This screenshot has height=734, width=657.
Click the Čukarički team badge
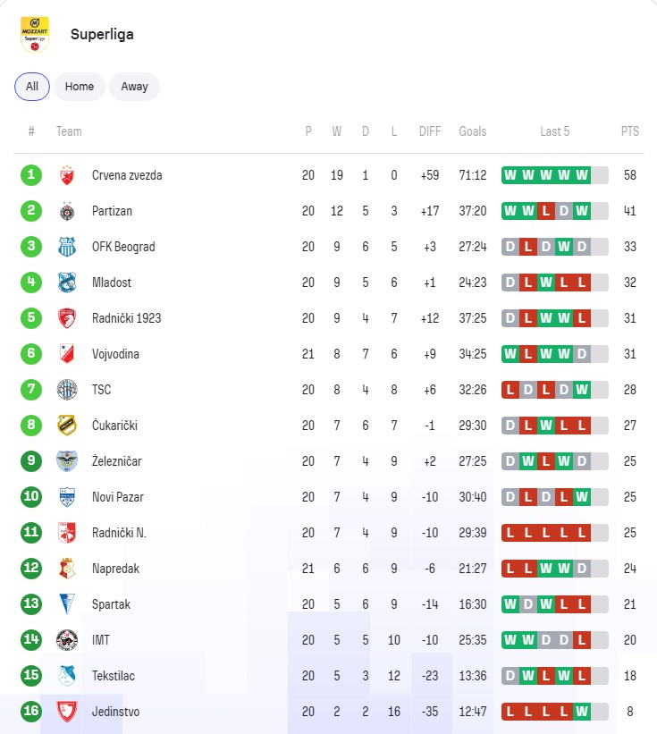pyautogui.click(x=67, y=426)
